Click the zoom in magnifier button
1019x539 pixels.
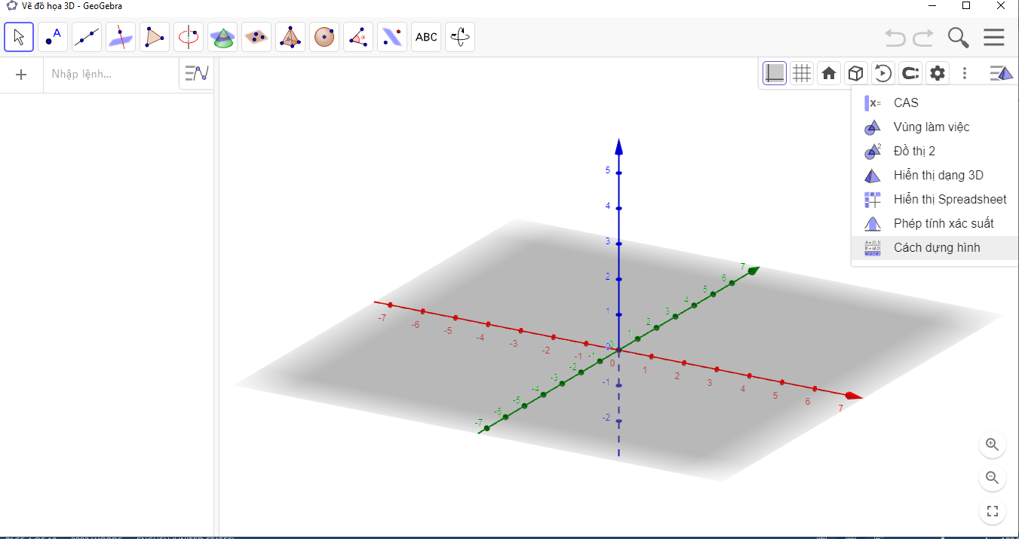point(992,445)
